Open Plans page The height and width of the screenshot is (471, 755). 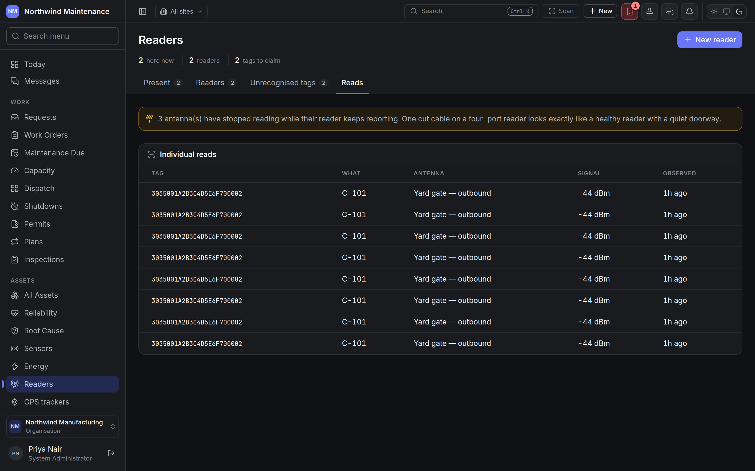point(63,242)
